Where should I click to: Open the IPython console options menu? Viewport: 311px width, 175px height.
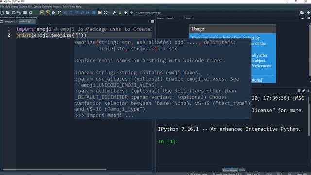(308, 91)
